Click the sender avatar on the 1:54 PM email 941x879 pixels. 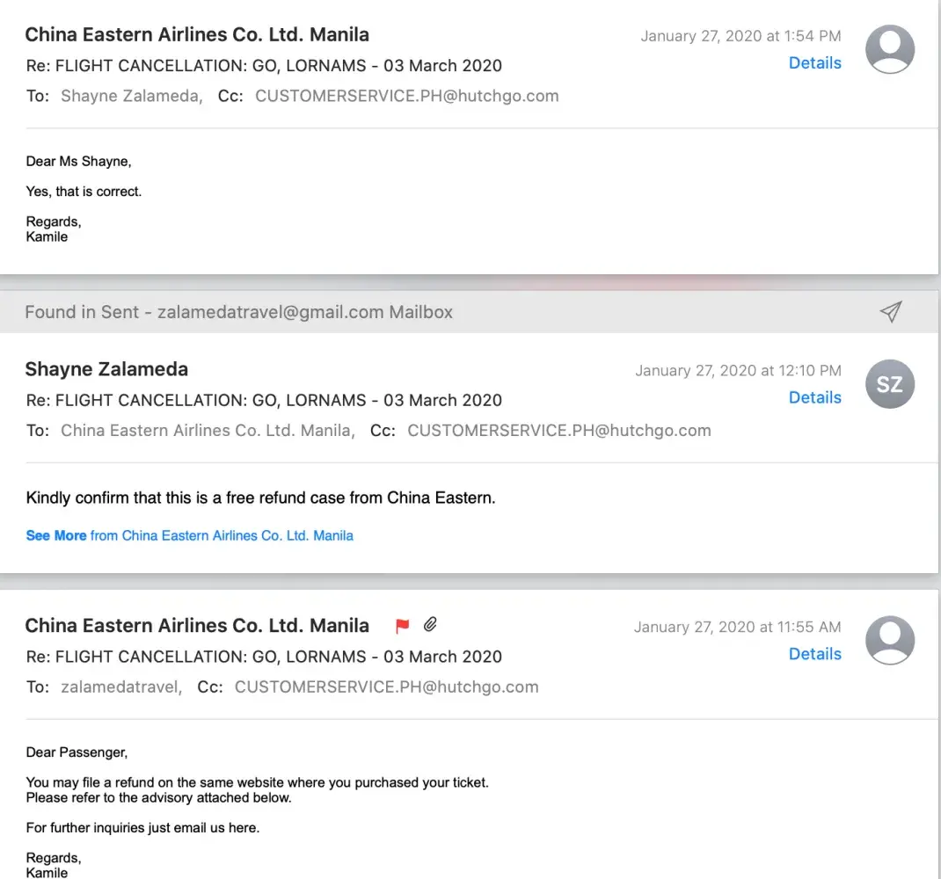click(x=890, y=49)
